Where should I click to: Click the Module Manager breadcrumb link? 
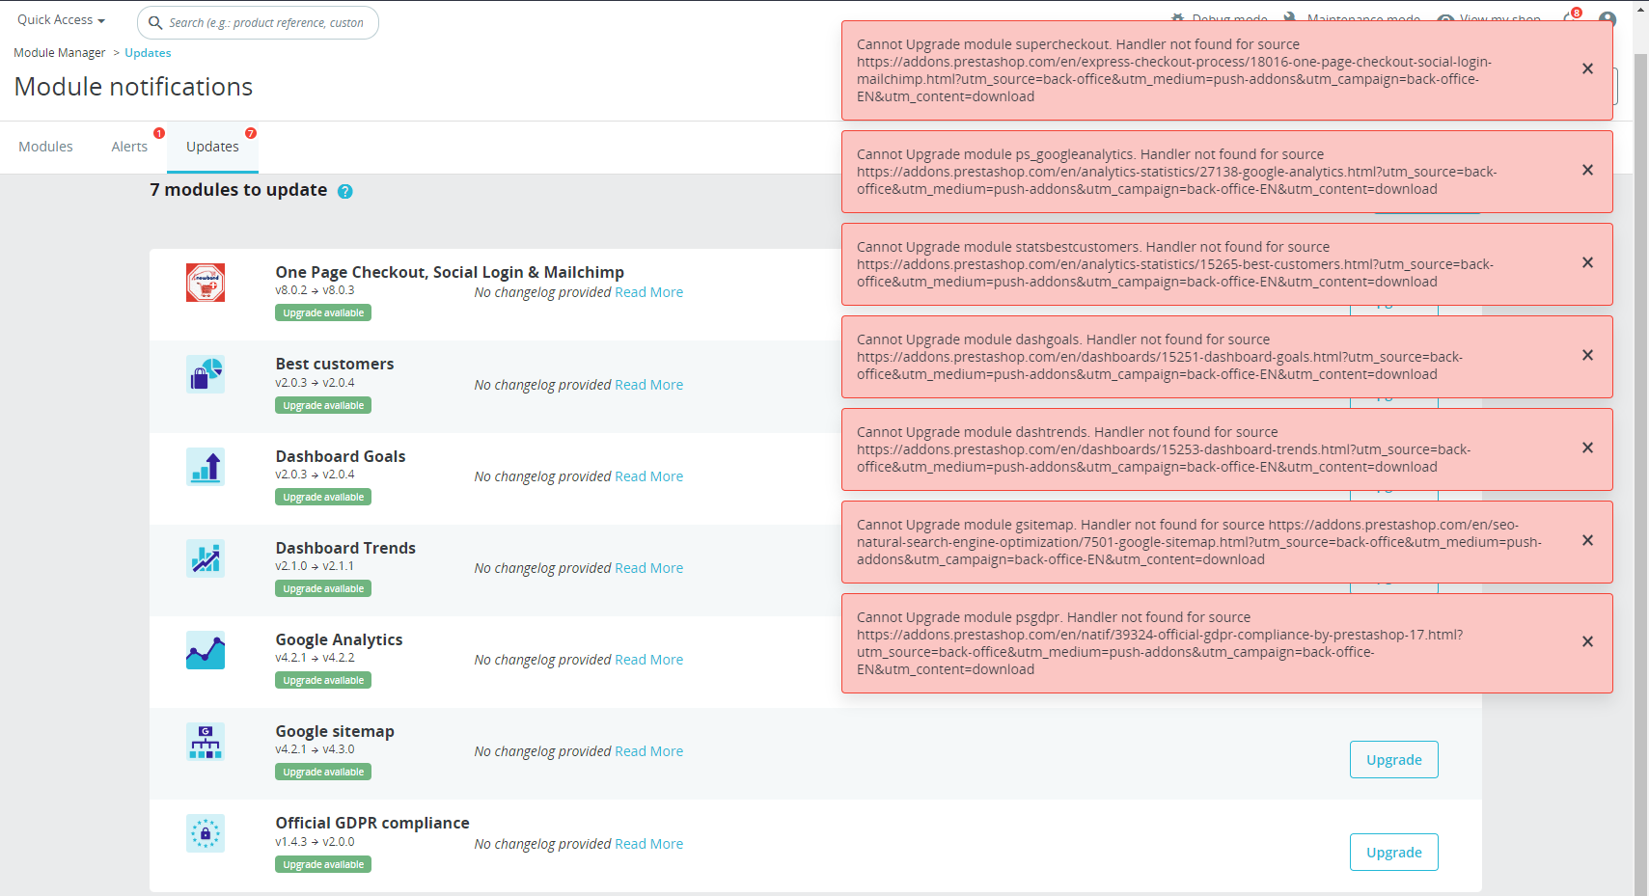pyautogui.click(x=59, y=52)
